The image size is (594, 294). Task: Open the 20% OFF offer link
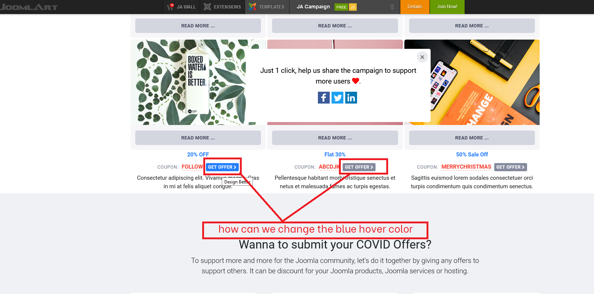(198, 155)
